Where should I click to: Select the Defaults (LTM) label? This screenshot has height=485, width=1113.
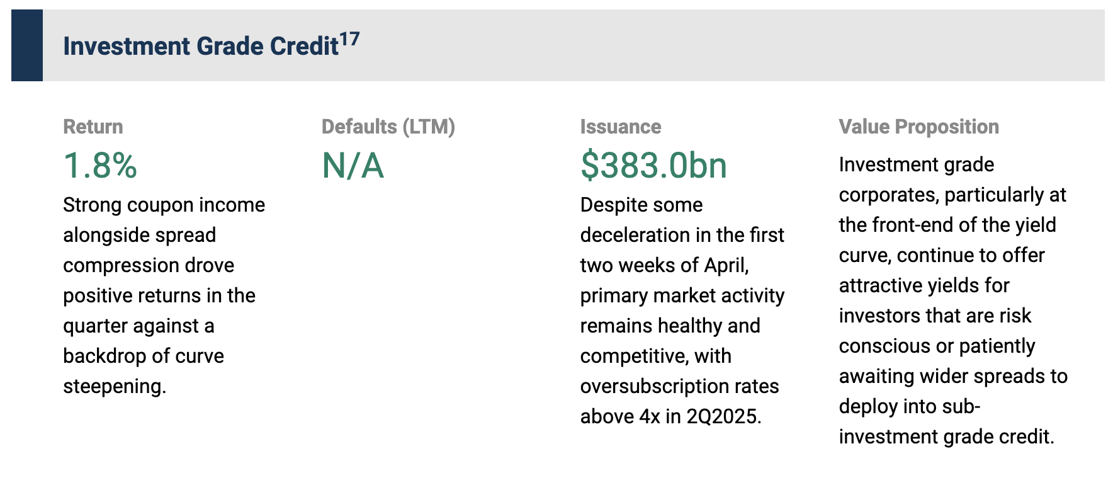pyautogui.click(x=388, y=127)
